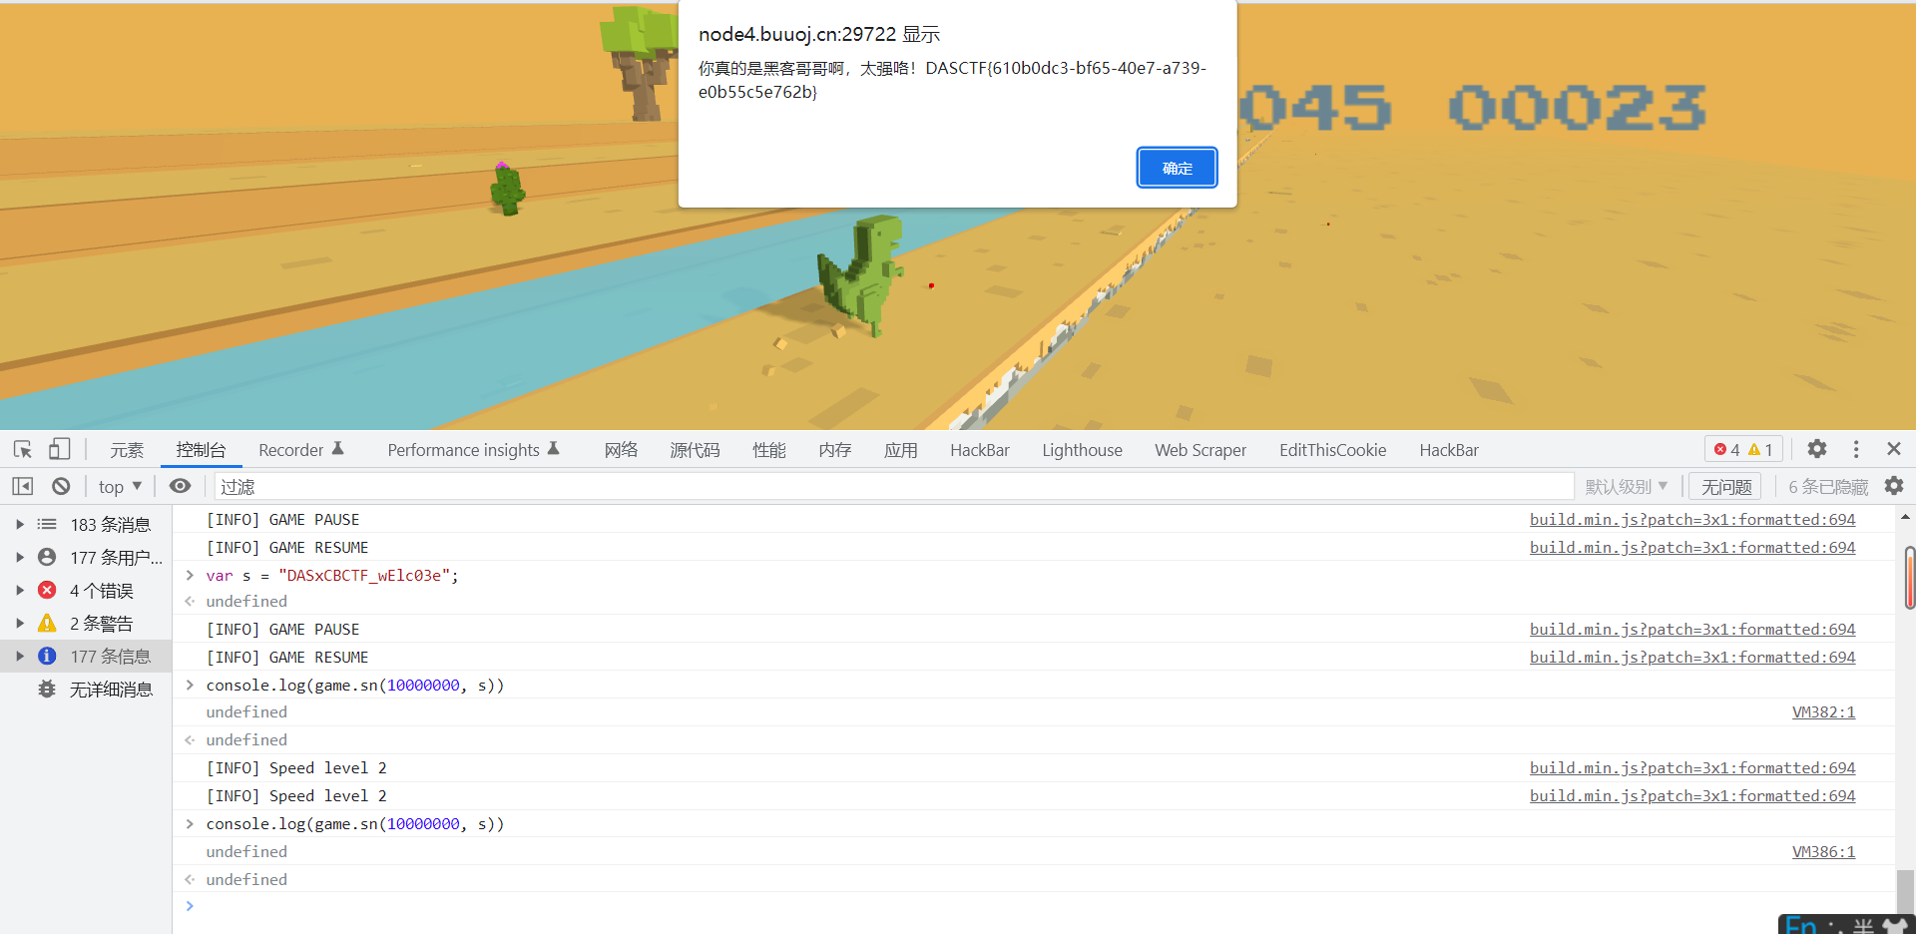Click the yellow warning count badge
The height and width of the screenshot is (934, 1916).
pyautogui.click(x=1760, y=450)
